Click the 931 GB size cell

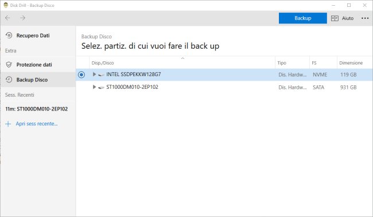(348, 88)
